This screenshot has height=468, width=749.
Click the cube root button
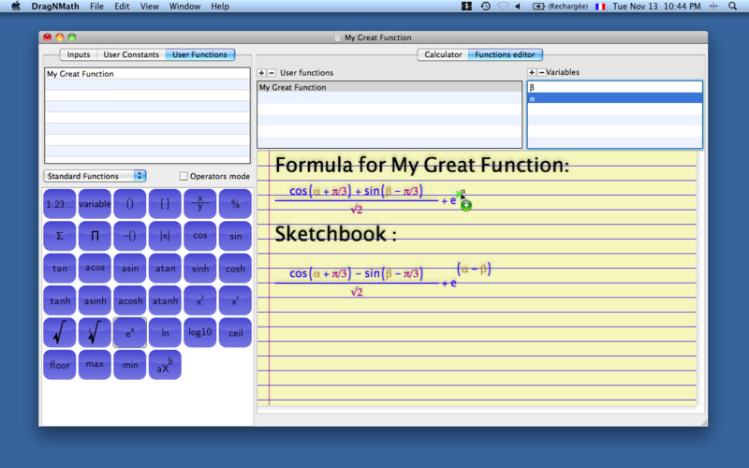tap(95, 332)
